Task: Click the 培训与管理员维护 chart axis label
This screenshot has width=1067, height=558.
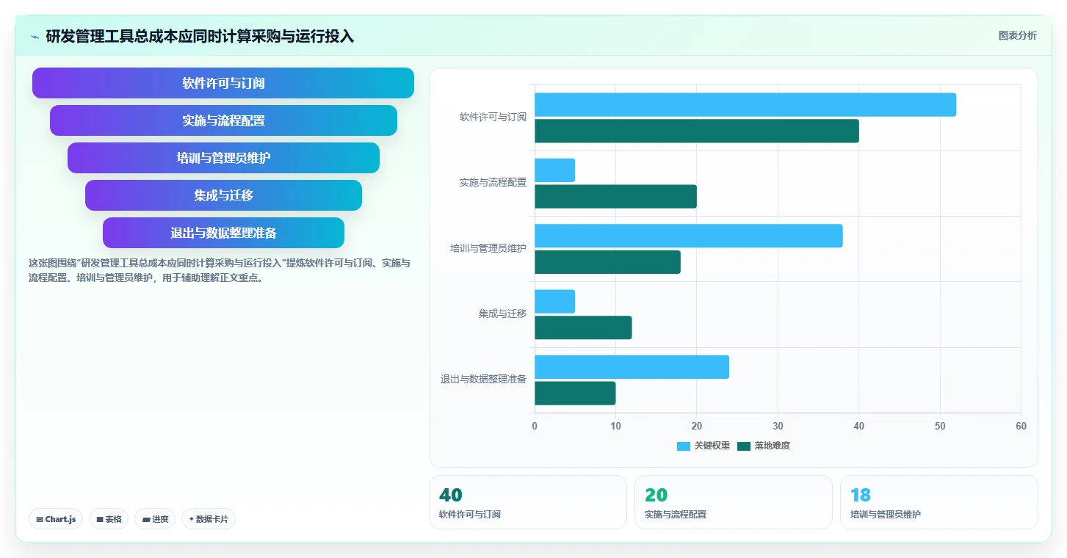Action: point(488,248)
